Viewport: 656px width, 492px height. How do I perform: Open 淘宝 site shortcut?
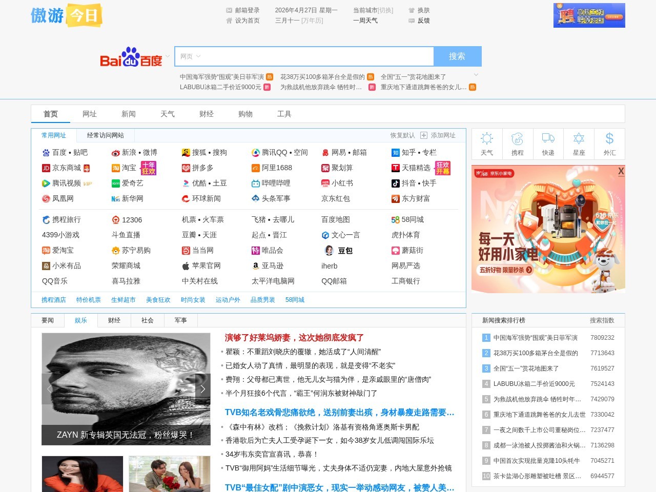click(x=124, y=168)
